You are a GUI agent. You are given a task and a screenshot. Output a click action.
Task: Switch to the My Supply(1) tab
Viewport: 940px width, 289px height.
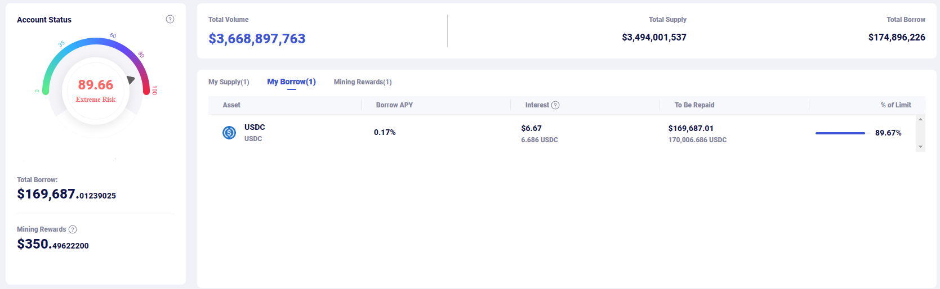pyautogui.click(x=229, y=82)
